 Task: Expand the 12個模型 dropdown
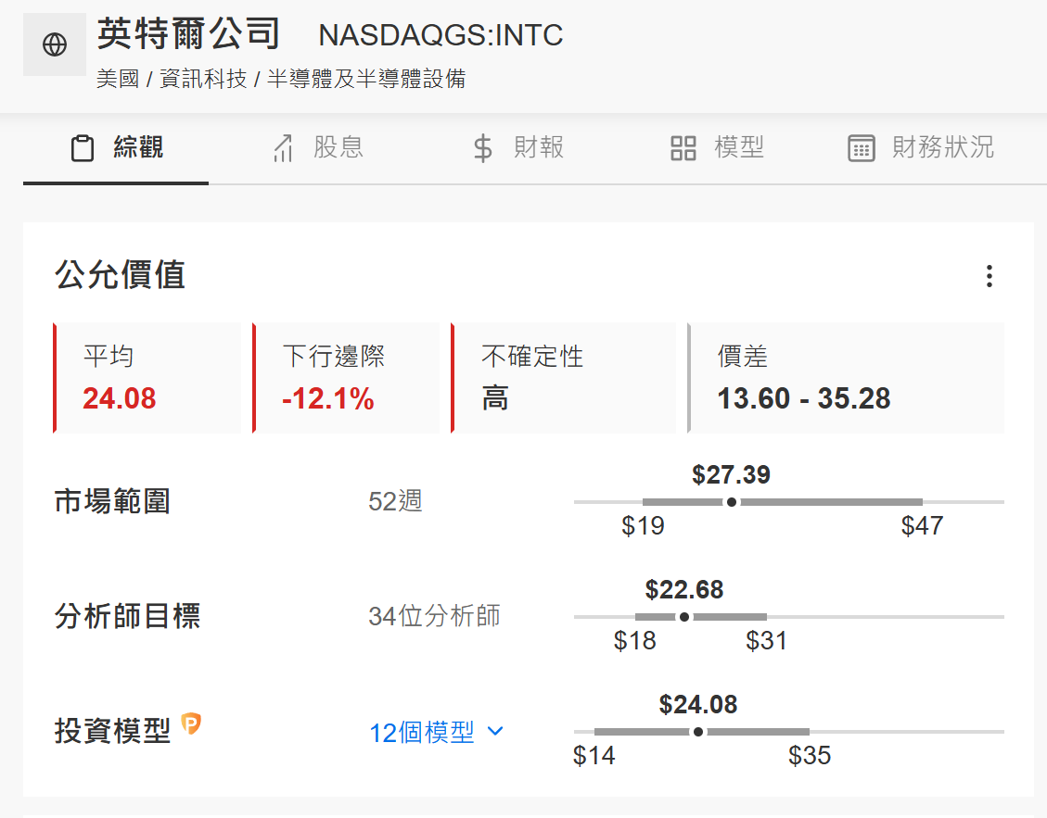(437, 733)
